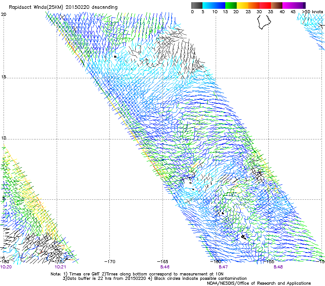325x286 pixels.
Task: Click the green 15–20 knots legend segment
Action: coord(231,5)
